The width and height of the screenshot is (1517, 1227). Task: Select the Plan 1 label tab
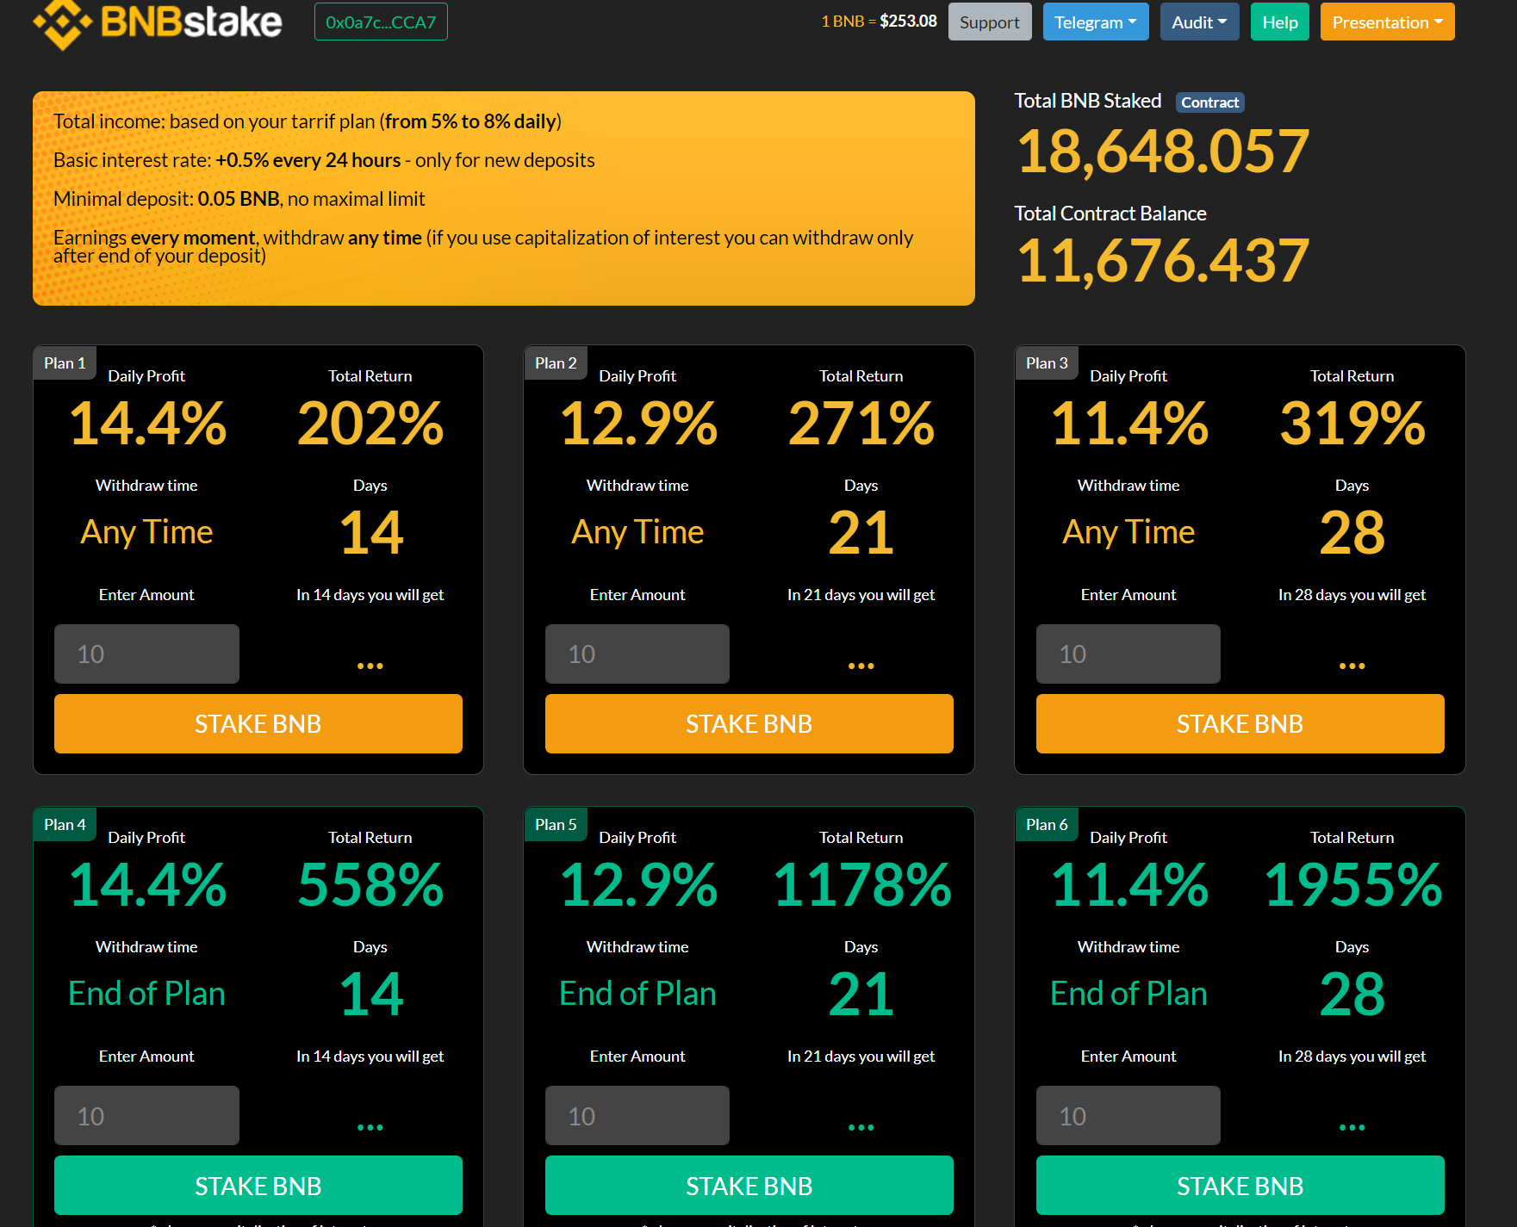pyautogui.click(x=65, y=363)
